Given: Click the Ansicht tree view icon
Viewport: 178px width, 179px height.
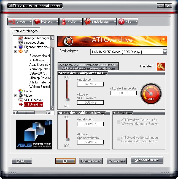Looking at the screenshot, I should 12,22.
